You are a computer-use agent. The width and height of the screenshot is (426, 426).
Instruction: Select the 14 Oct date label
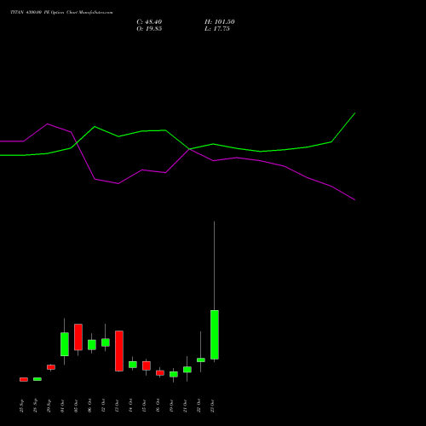click(x=130, y=406)
